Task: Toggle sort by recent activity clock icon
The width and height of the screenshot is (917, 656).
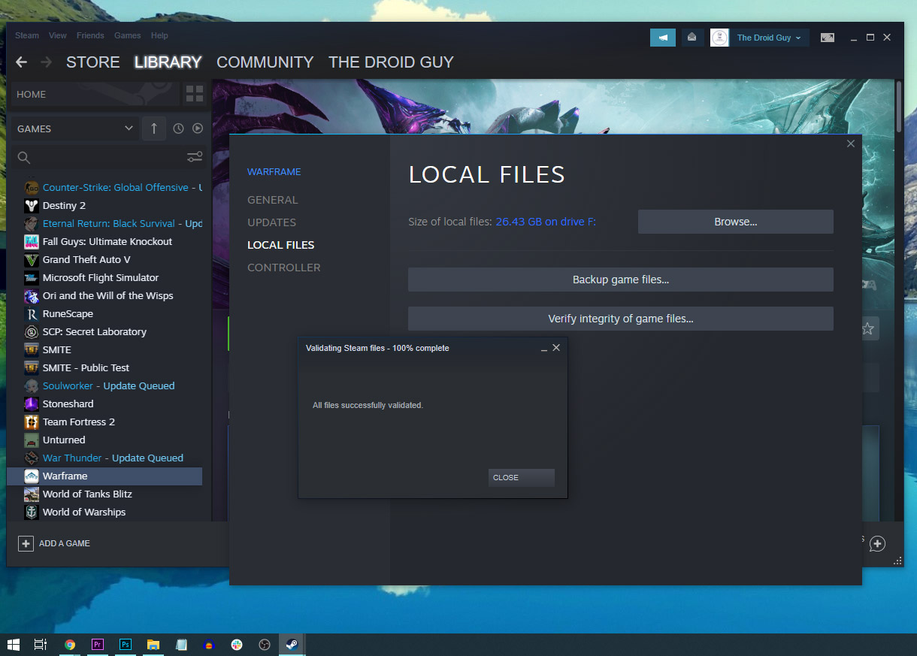Action: coord(178,128)
